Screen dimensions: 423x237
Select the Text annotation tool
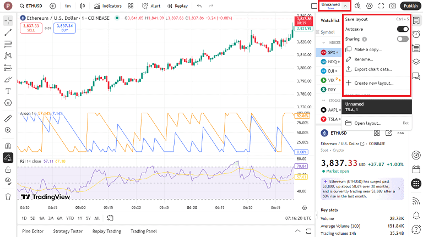click(8, 91)
